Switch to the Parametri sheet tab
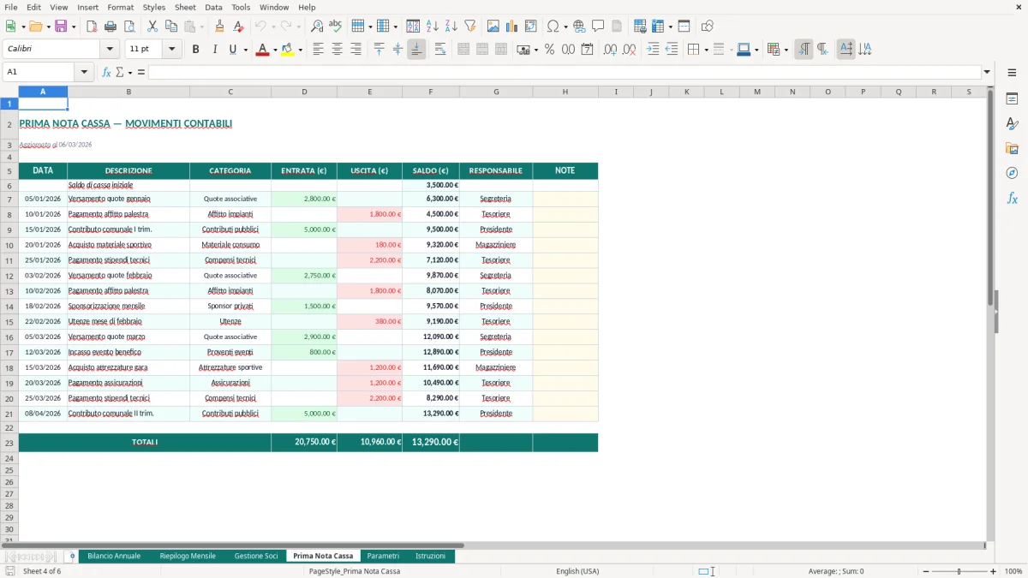The image size is (1028, 578). point(383,556)
